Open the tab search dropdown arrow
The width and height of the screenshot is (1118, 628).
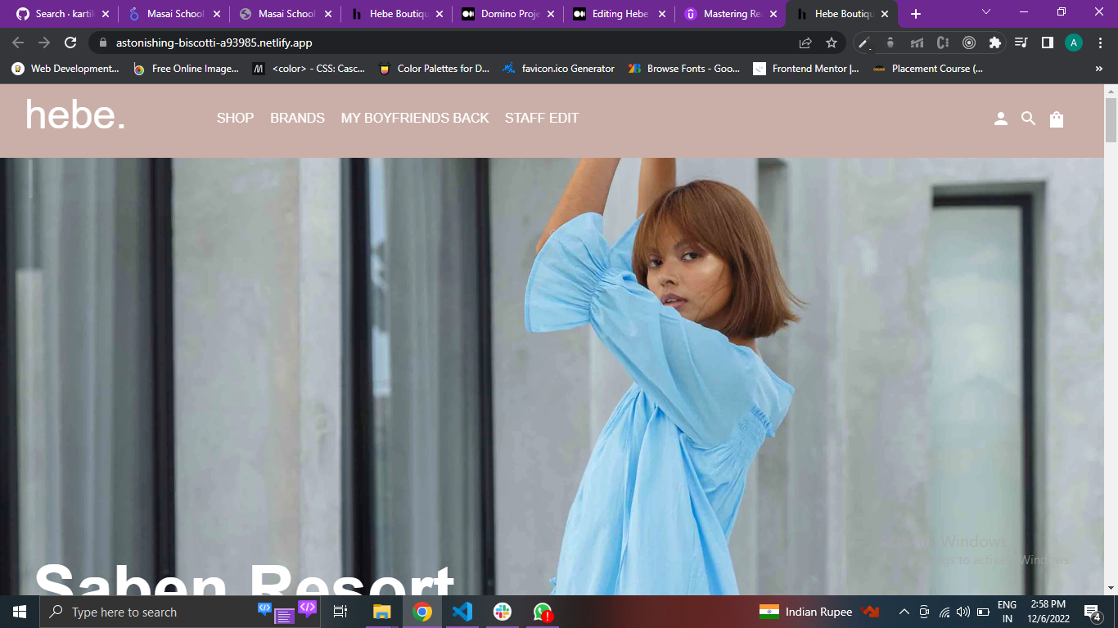985,13
